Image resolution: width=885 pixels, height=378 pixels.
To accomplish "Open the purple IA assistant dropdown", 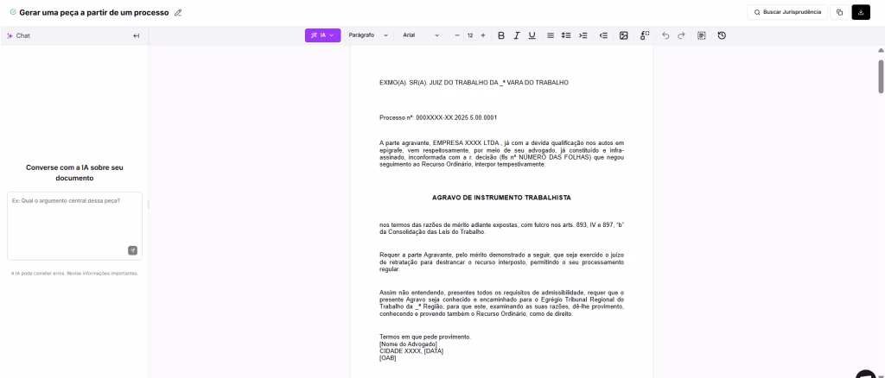I will click(x=323, y=35).
